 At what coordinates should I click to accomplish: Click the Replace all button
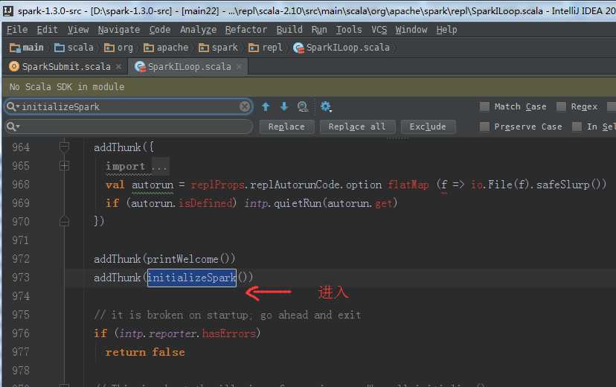[x=356, y=127]
